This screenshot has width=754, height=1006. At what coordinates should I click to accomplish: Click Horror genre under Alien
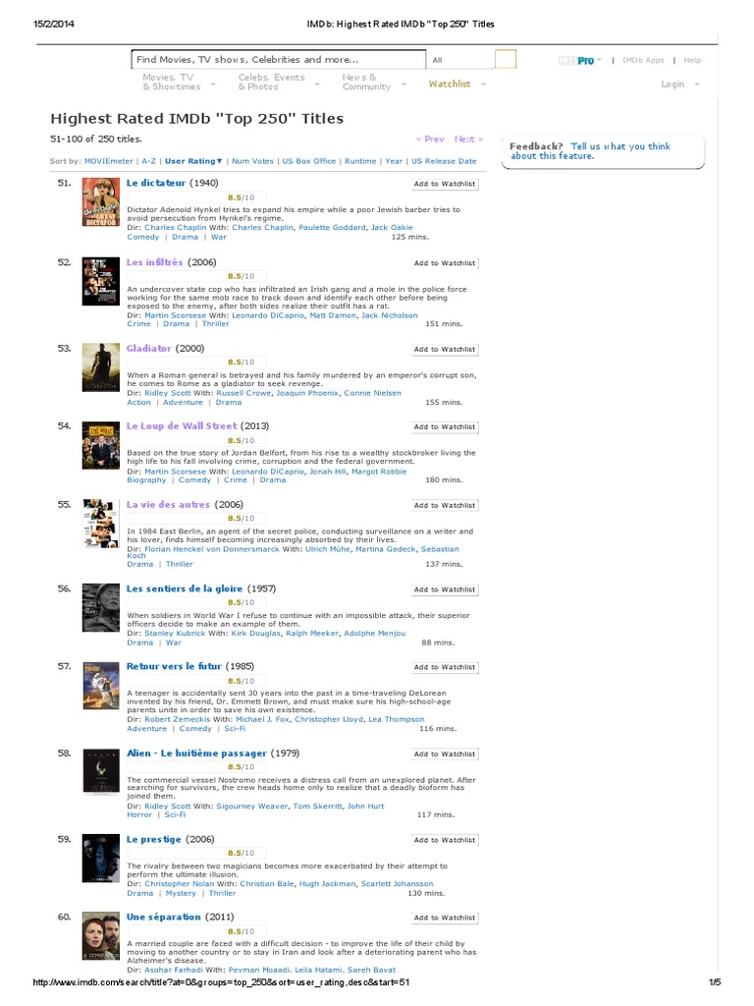click(139, 814)
